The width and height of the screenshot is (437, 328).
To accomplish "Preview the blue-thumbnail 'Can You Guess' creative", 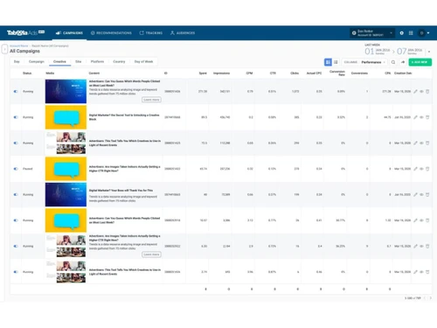I will click(421, 92).
